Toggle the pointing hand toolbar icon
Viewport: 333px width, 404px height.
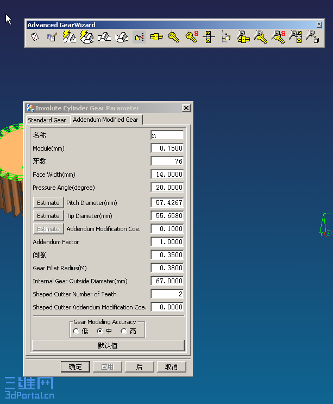139,37
